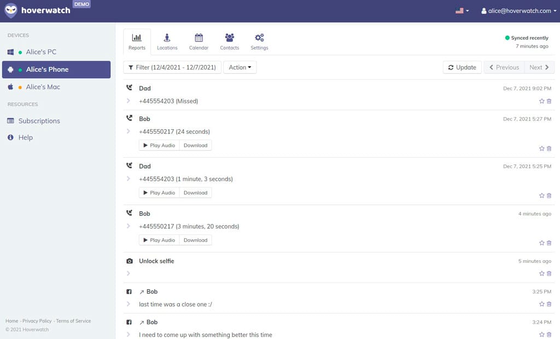560x339 pixels.
Task: Expand the Unlock selfie entry
Action: coord(129,273)
